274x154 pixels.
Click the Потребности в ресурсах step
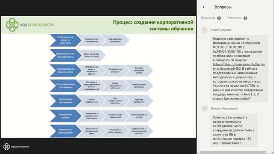[x=115, y=71]
